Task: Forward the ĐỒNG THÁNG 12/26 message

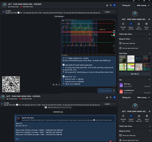Action: point(56,85)
